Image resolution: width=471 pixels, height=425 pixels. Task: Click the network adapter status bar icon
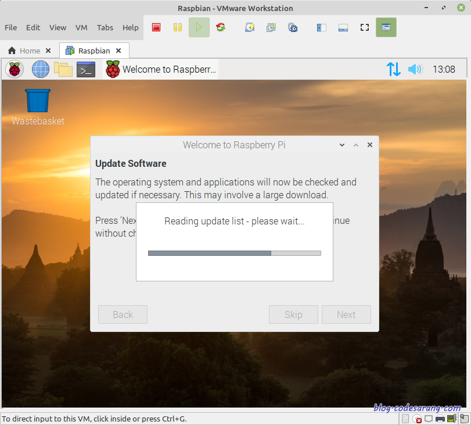[429, 419]
